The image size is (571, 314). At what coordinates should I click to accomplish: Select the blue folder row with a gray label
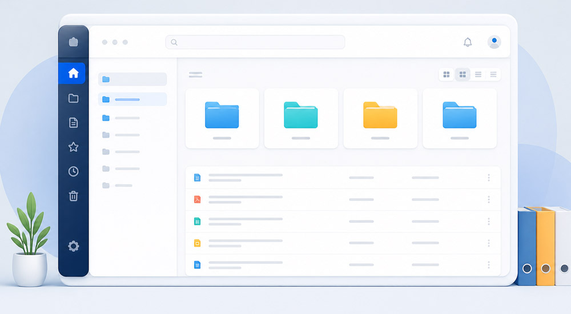point(121,118)
